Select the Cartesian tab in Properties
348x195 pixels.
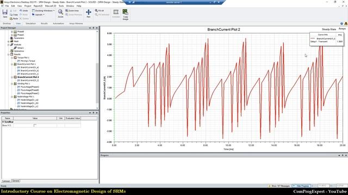[x=6, y=181]
